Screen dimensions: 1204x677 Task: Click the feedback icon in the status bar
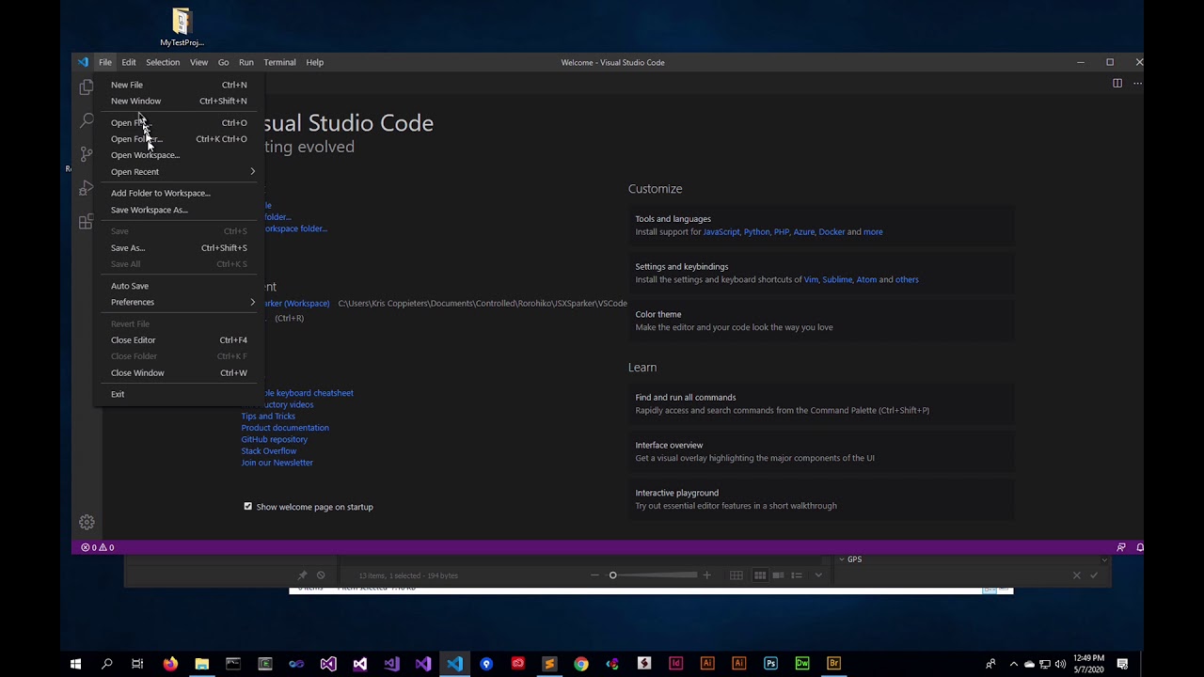[1121, 547]
